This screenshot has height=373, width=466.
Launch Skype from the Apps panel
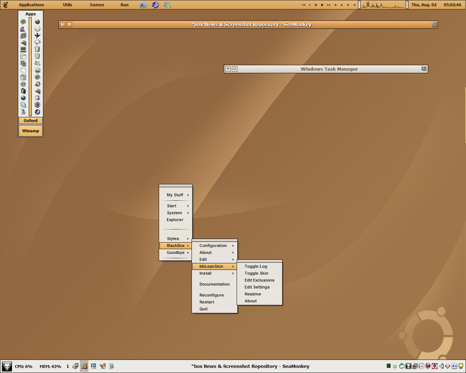[x=23, y=105]
